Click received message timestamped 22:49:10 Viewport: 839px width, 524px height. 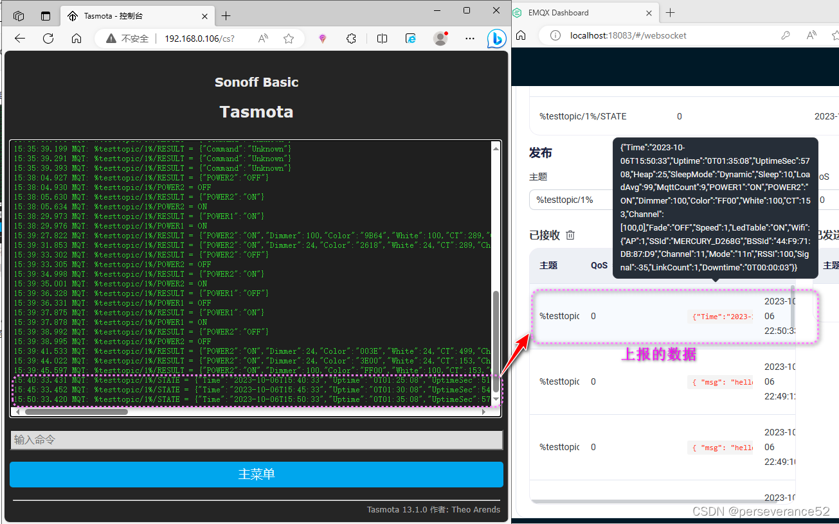point(662,447)
